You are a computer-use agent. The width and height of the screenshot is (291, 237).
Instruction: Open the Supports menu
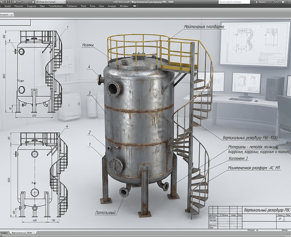[31, 6]
